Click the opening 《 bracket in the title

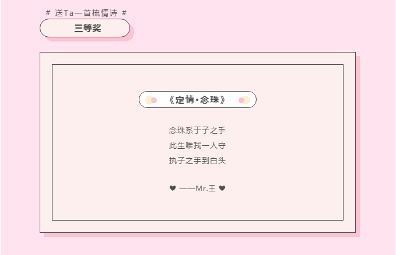[170, 100]
